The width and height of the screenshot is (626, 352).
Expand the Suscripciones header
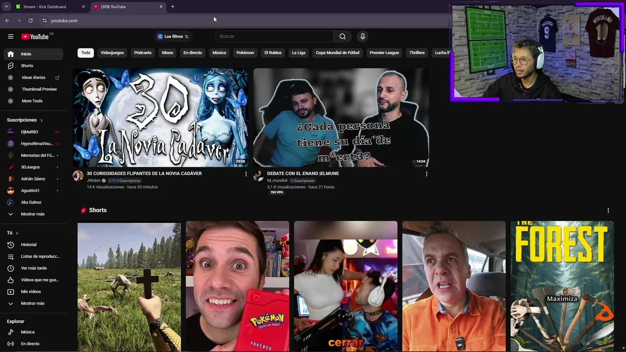tap(25, 120)
